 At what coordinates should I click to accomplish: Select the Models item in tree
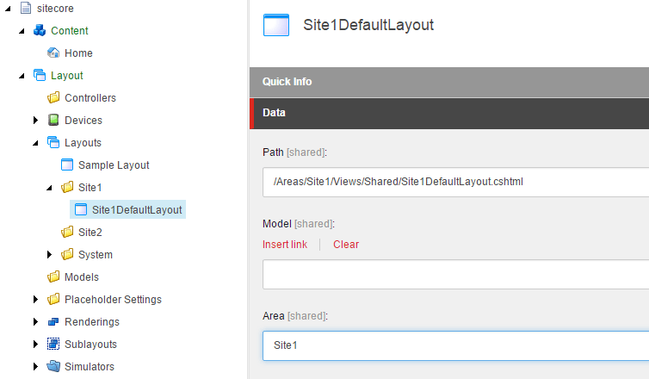pos(81,277)
